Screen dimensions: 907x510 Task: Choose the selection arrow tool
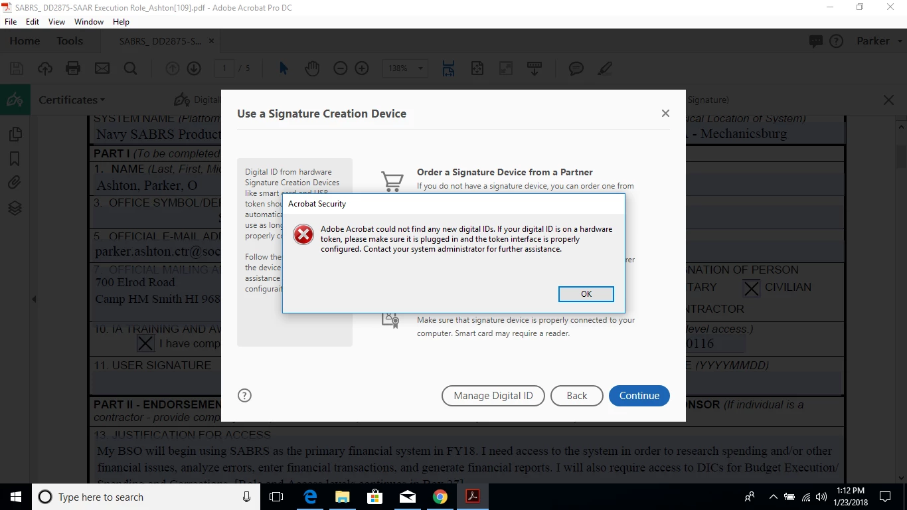coord(284,68)
